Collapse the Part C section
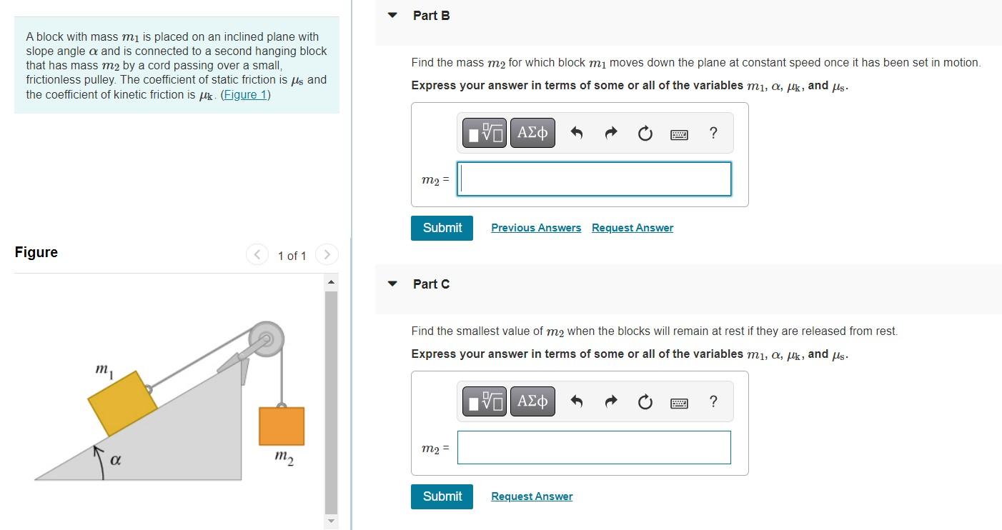This screenshot has width=1002, height=530. coord(392,284)
